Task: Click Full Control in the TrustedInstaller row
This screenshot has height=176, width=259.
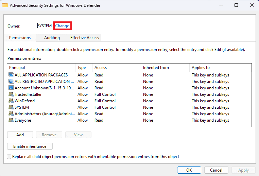Action: [105, 94]
